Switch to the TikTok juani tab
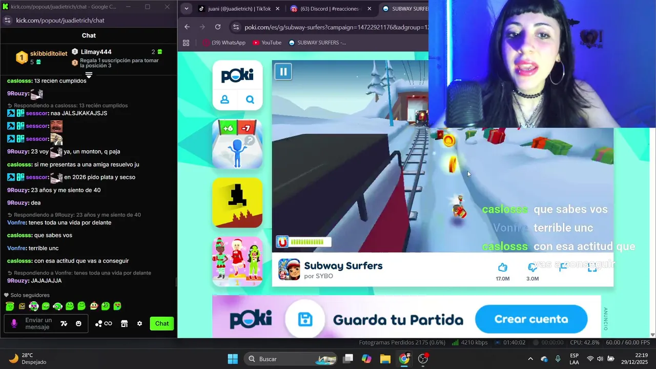Viewport: 656px width, 369px height. click(239, 9)
